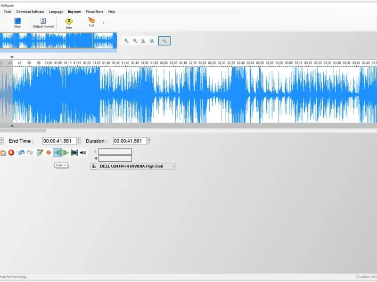This screenshot has width=377, height=282.
Task: Open the DELL U2414H-4 audio device dropdown
Action: coord(137,166)
